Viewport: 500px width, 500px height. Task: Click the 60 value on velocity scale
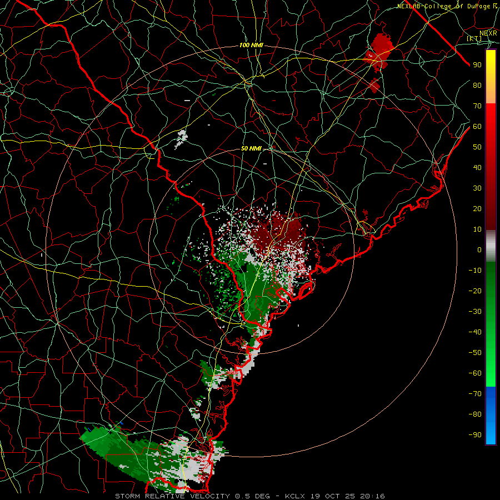tap(477, 127)
